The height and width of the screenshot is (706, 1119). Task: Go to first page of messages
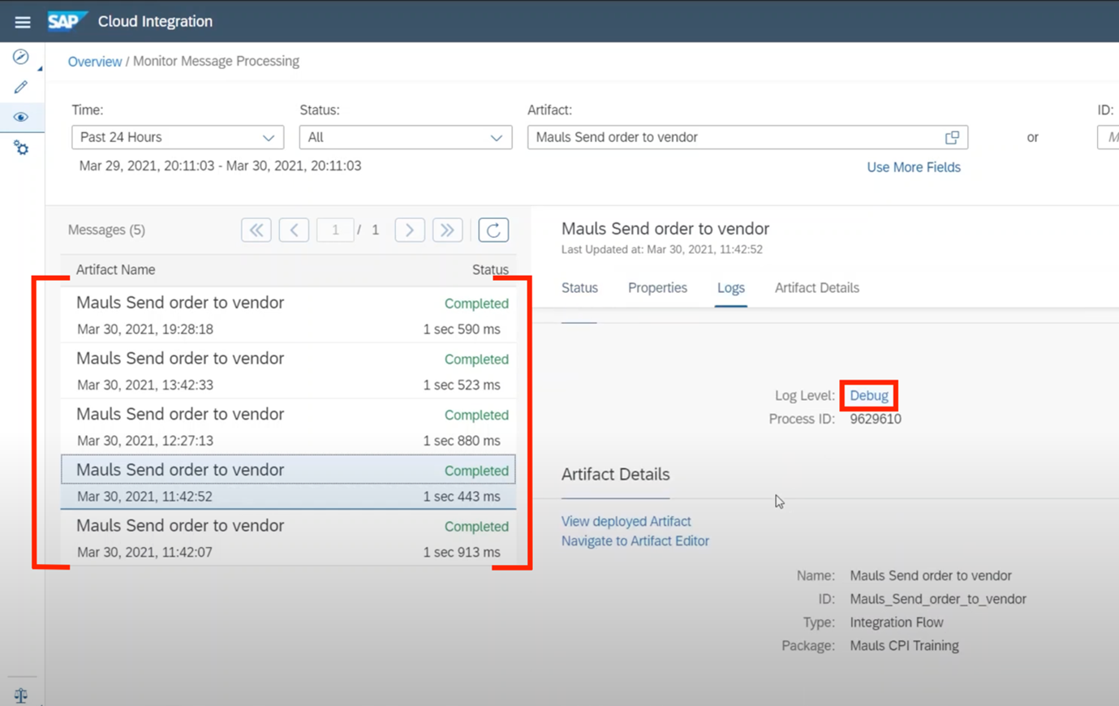[x=256, y=230]
